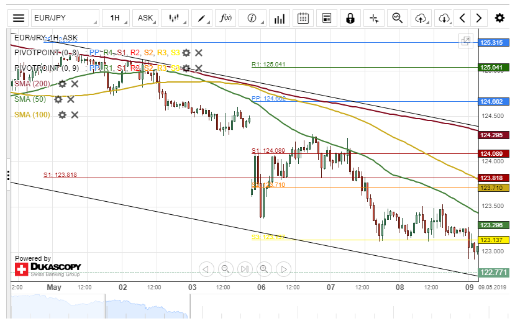
Task: Click the 123.818 red price label
Action: pos(493,178)
